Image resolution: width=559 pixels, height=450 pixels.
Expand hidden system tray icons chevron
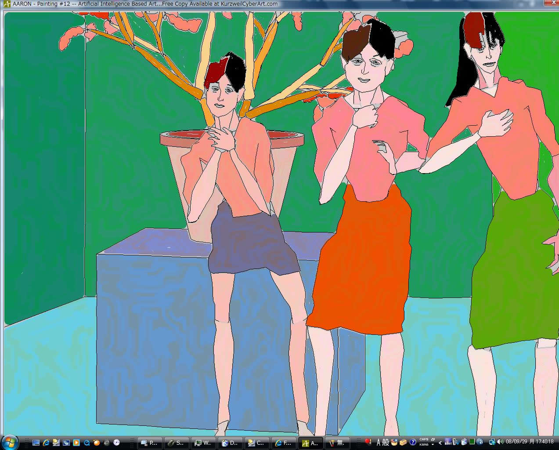(x=440, y=443)
